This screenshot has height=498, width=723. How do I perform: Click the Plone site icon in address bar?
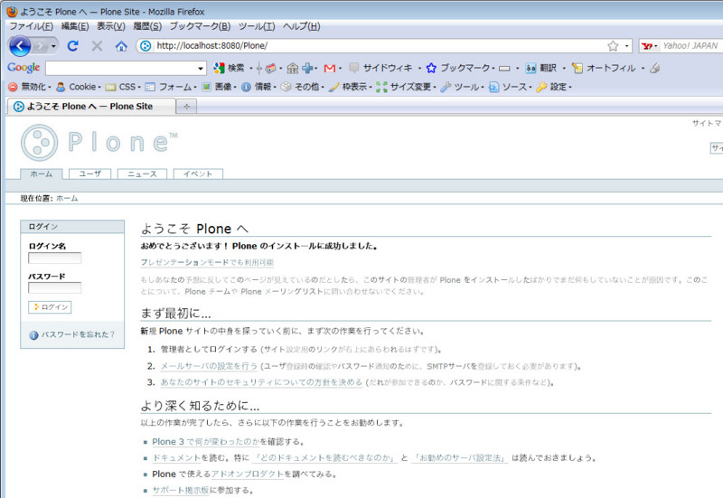pyautogui.click(x=146, y=46)
